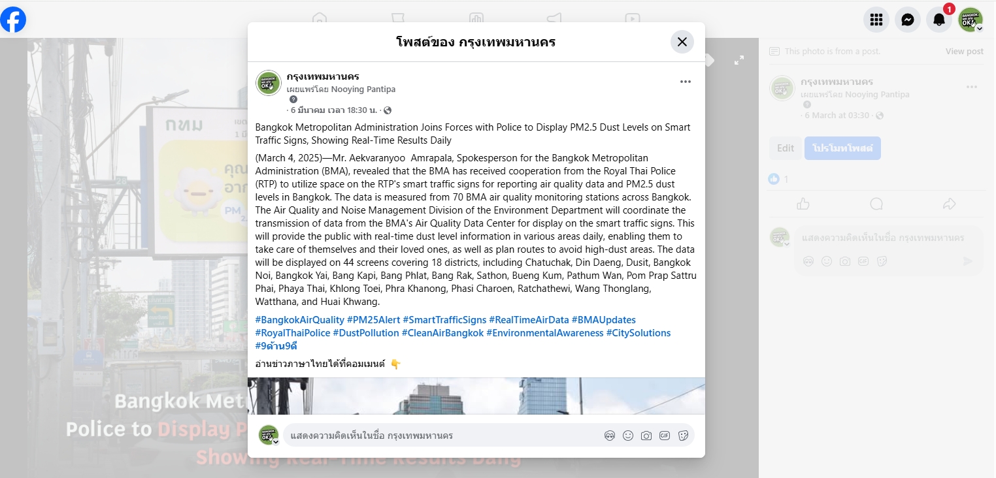Open Nooying Pantipa link in background panel
The width and height of the screenshot is (996, 478).
click(x=877, y=95)
